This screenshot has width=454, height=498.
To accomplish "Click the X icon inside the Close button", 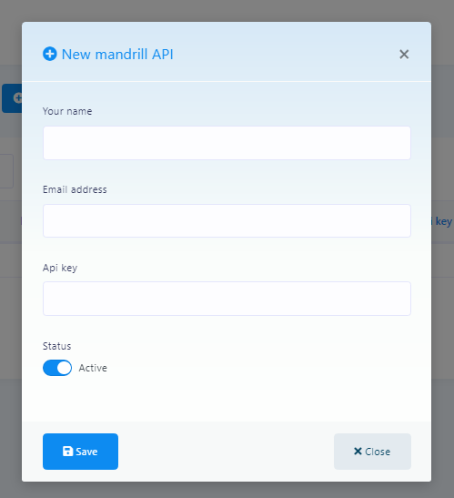I will (358, 451).
